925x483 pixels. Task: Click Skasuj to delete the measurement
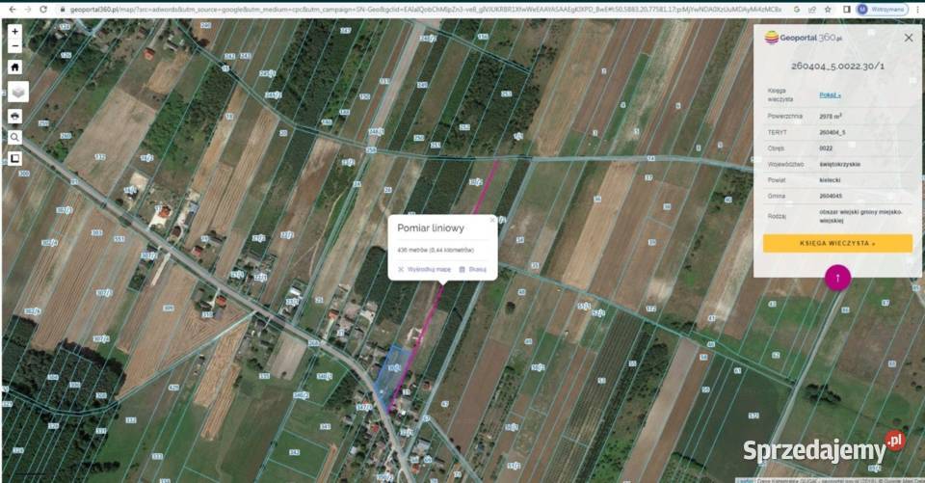point(473,269)
